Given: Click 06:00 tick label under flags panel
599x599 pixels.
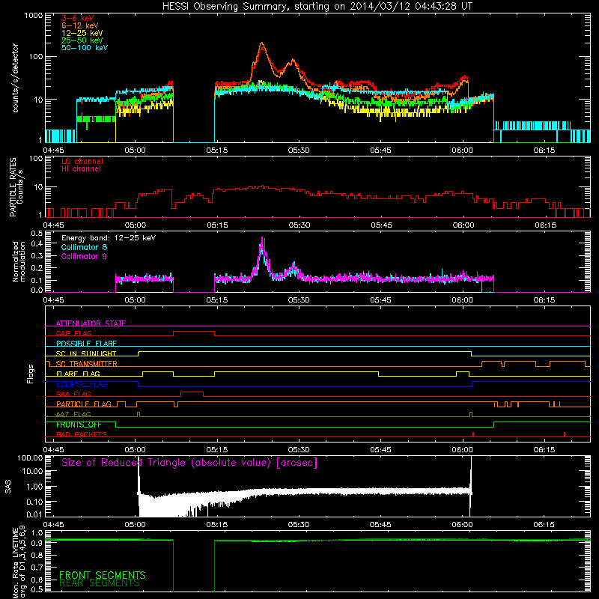Looking at the screenshot, I should coord(462,450).
